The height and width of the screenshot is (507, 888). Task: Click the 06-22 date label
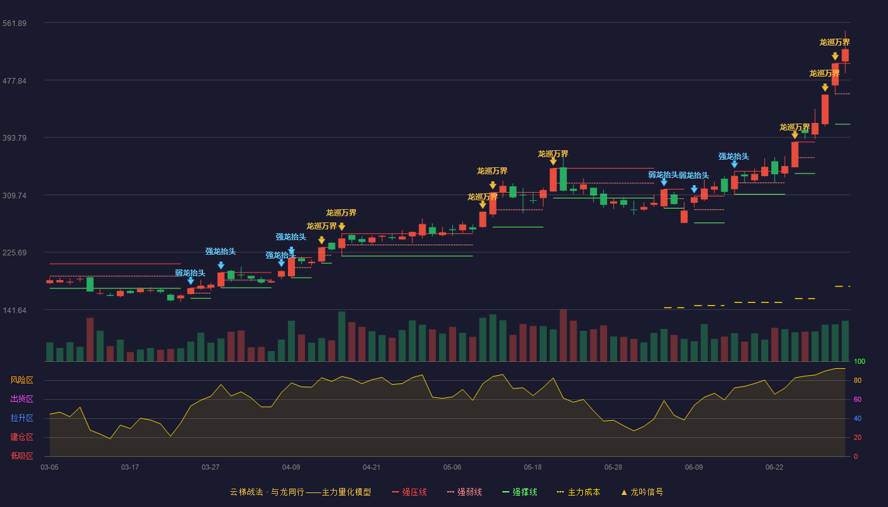coord(774,467)
